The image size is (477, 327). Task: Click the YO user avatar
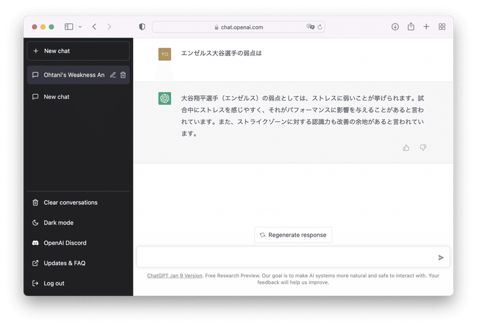coord(165,54)
